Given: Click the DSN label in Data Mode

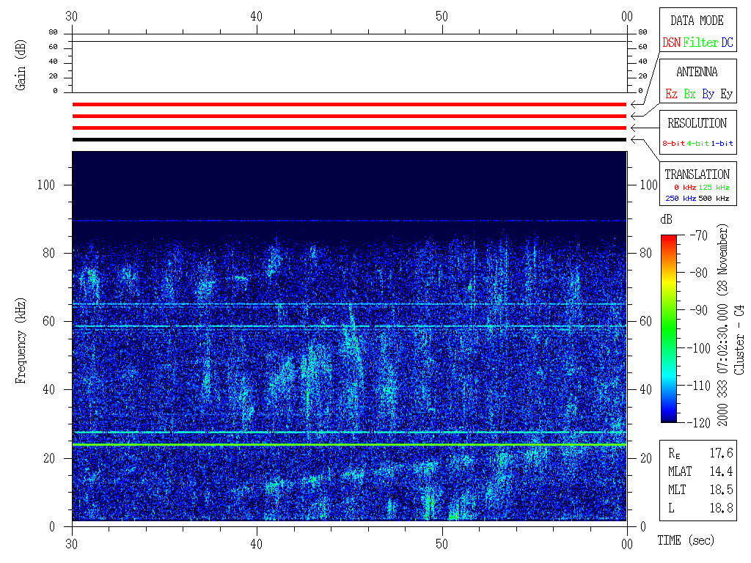Looking at the screenshot, I should [671, 43].
